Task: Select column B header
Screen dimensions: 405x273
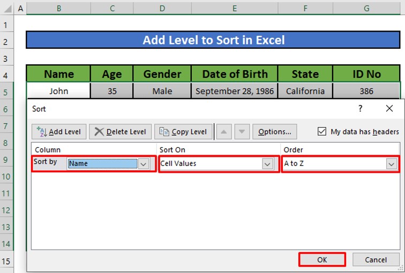Action: [x=58, y=9]
